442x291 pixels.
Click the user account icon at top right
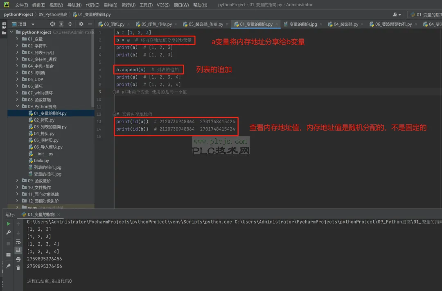coord(397,14)
